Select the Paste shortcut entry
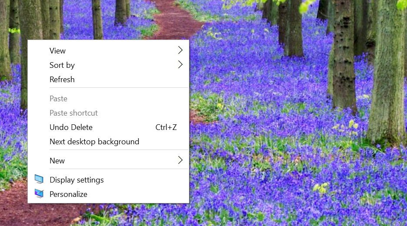 73,113
